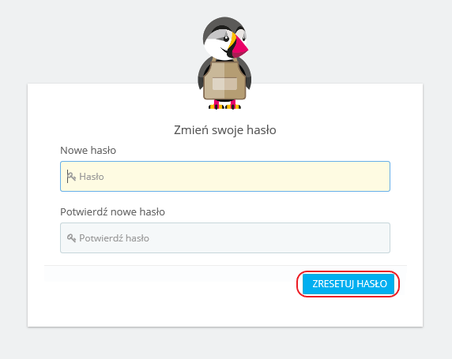Click the key icon in Hasło field
The height and width of the screenshot is (359, 452).
71,176
